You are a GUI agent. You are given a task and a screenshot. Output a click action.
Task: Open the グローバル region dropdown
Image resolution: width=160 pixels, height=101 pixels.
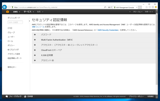(138, 12)
